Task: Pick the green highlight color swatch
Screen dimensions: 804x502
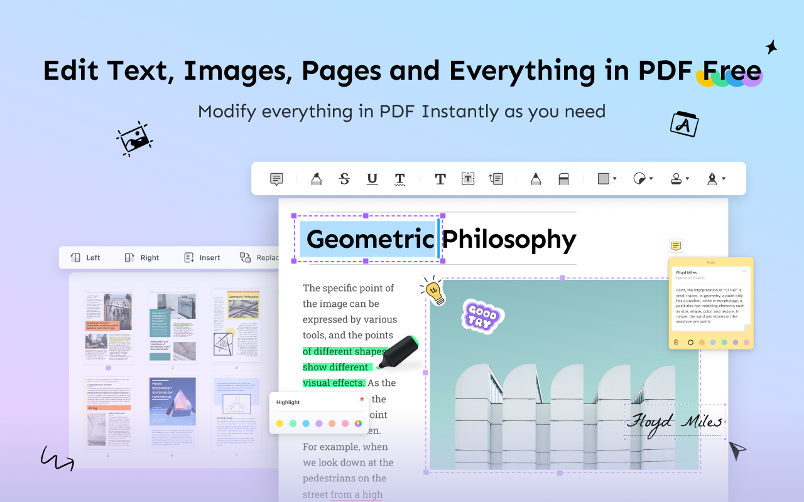Action: [x=293, y=424]
